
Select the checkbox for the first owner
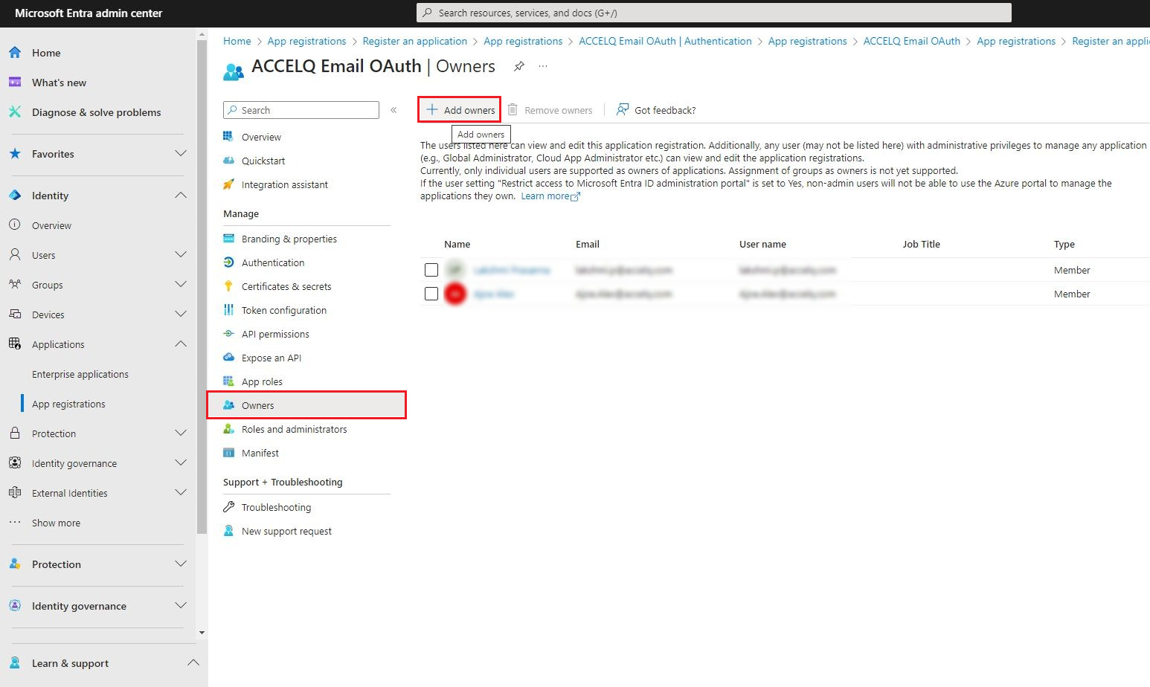(431, 270)
